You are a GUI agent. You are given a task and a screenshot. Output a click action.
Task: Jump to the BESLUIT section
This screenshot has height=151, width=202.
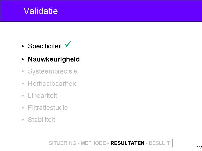point(159,143)
